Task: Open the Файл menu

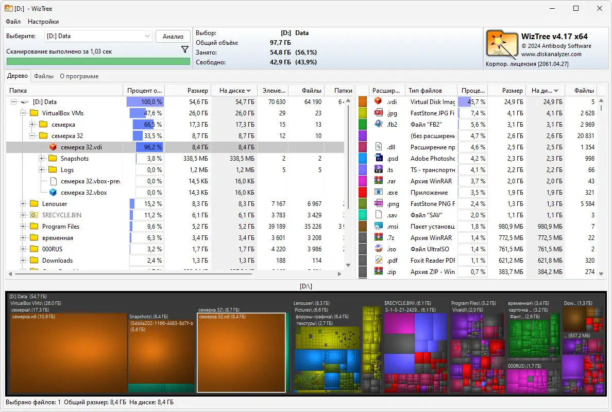Action: [x=13, y=22]
